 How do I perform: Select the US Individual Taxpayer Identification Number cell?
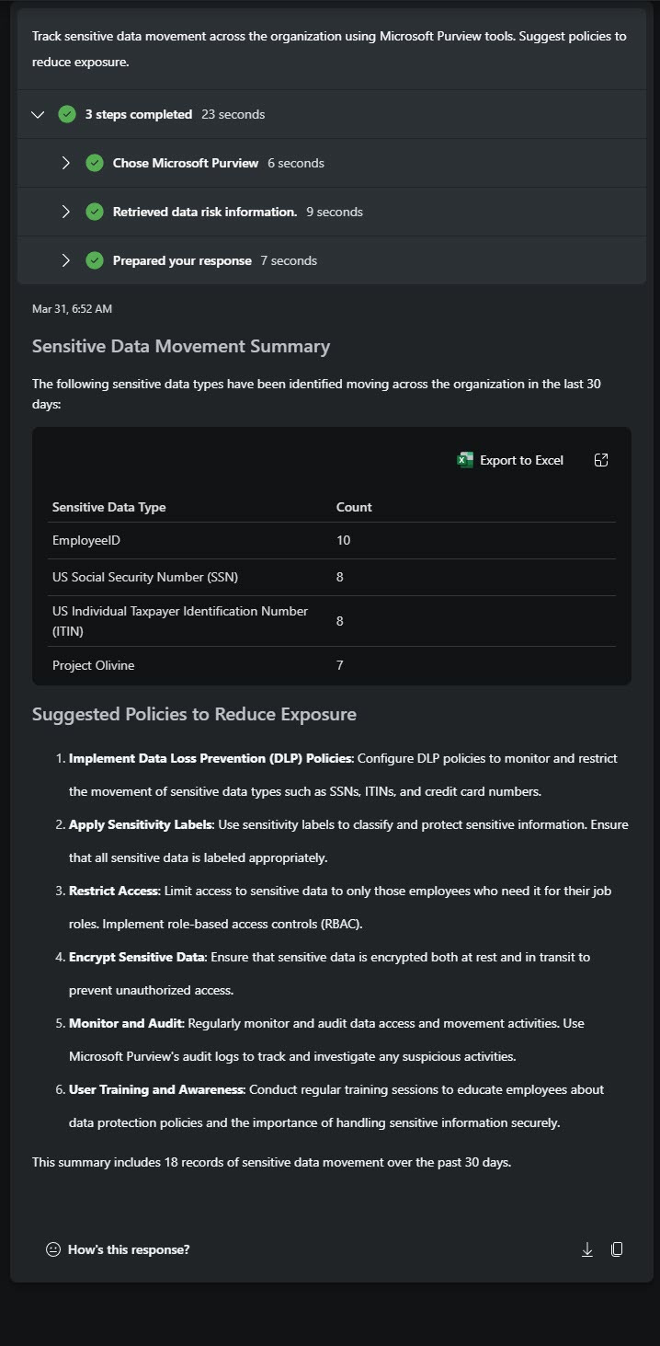pyautogui.click(x=180, y=621)
